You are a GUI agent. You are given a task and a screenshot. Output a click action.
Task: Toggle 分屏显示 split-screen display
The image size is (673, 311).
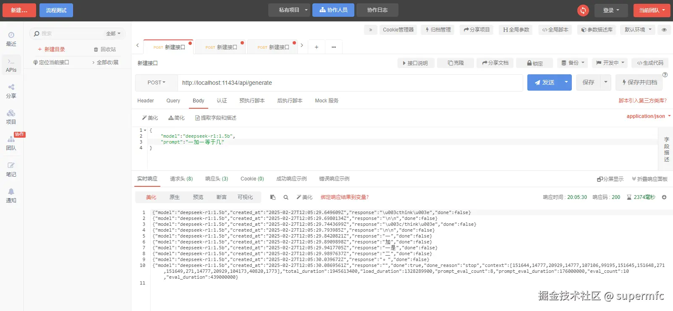tap(610, 179)
